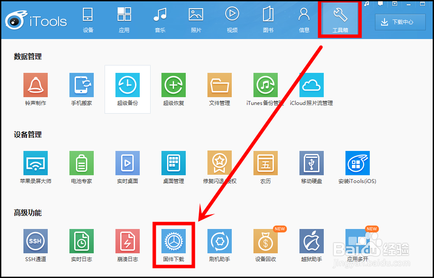Switch to the 音乐 music tab
Viewport: 434px width, 278px height.
pyautogui.click(x=160, y=20)
